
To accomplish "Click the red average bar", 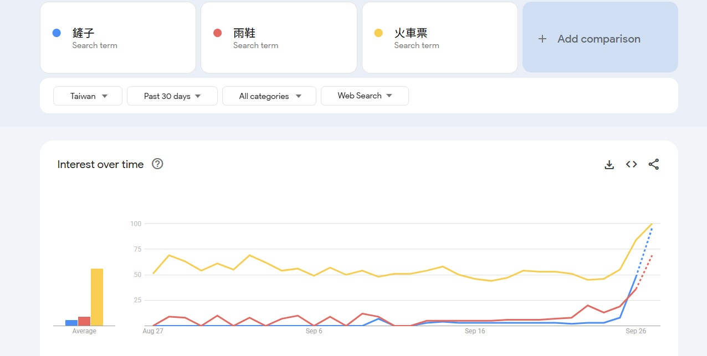I will (84, 321).
